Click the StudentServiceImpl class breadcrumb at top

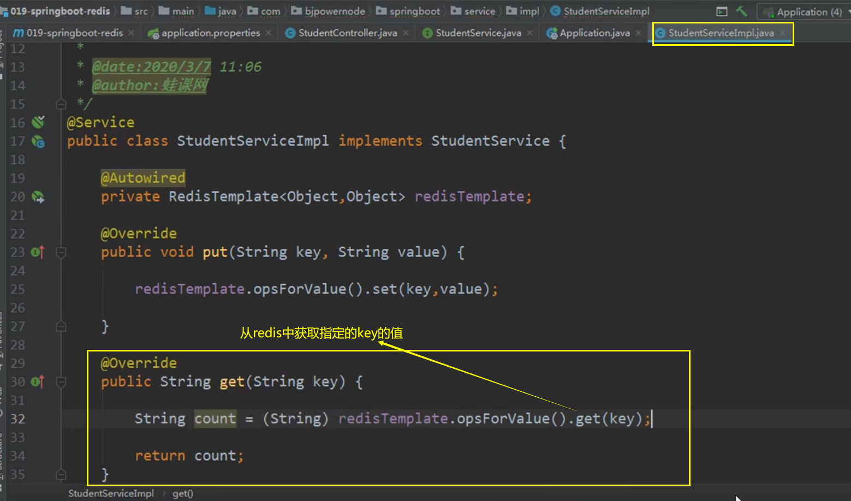599,11
